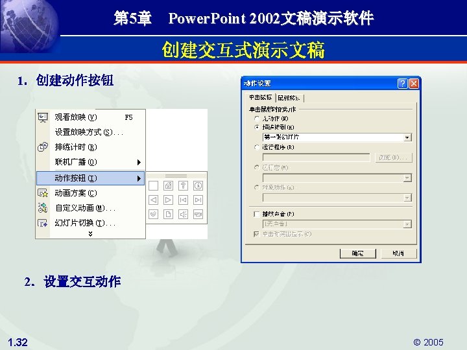Close the 动作设置 dialog with X

click(x=414, y=84)
